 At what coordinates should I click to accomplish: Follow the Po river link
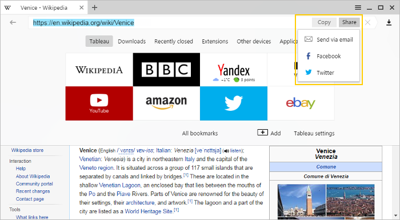tap(92, 194)
